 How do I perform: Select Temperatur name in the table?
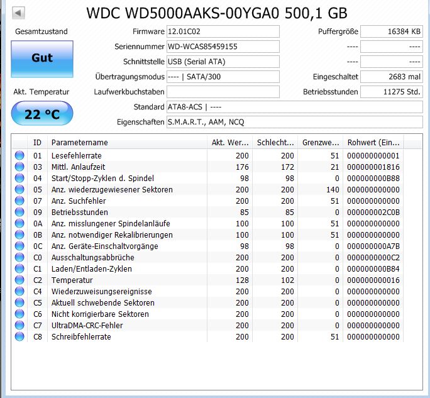[72, 280]
